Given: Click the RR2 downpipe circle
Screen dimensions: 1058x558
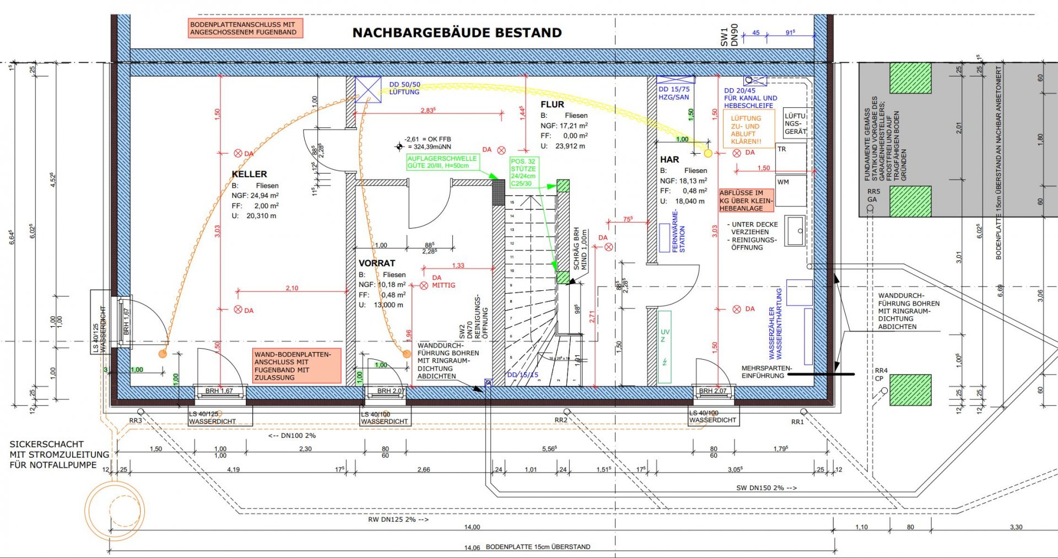Looking at the screenshot, I should [566, 411].
